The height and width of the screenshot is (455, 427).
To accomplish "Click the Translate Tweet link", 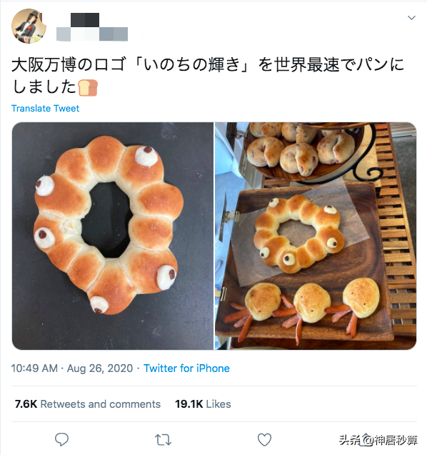I will [x=45, y=108].
